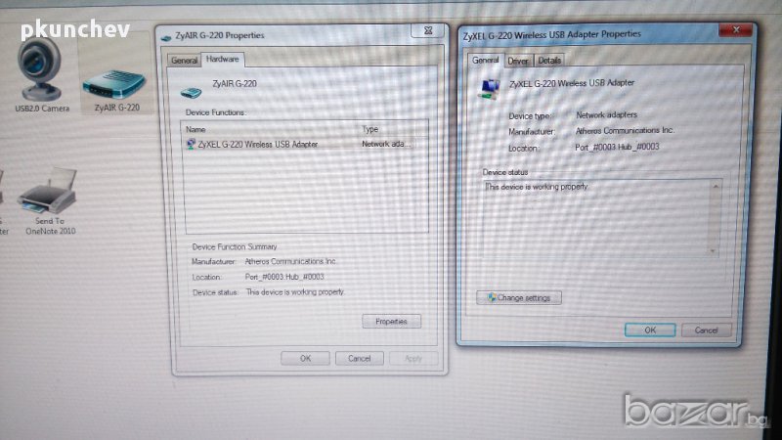Click the Name column header

tap(196, 129)
